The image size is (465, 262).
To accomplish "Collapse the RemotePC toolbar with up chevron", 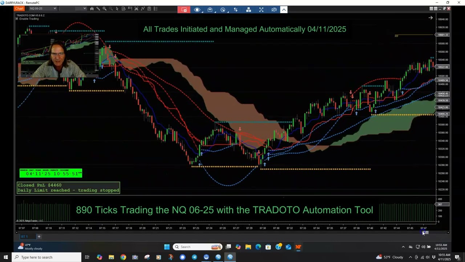I will 284,10.
